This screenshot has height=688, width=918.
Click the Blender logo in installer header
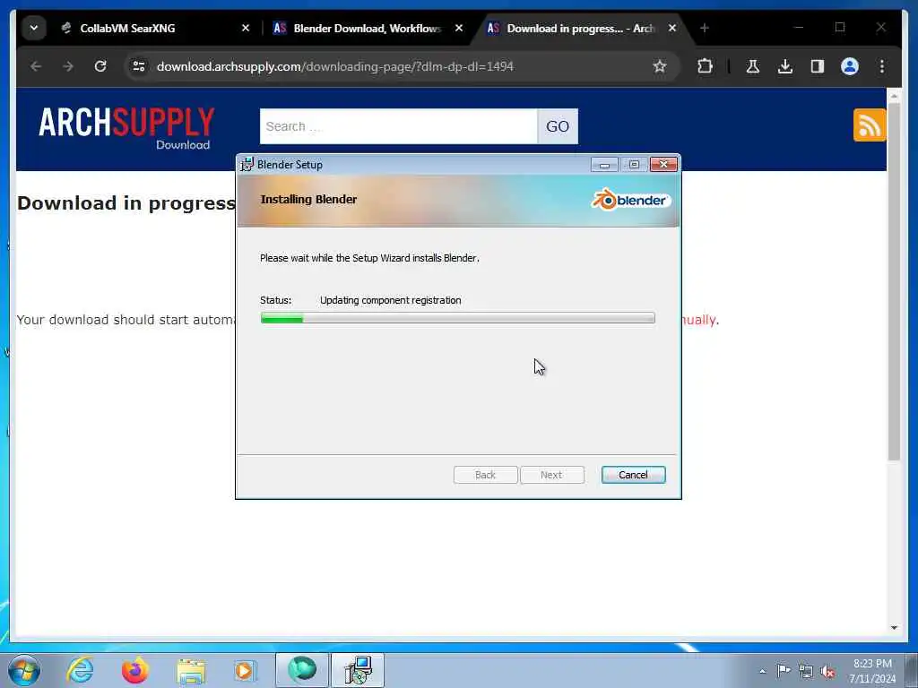click(x=631, y=200)
